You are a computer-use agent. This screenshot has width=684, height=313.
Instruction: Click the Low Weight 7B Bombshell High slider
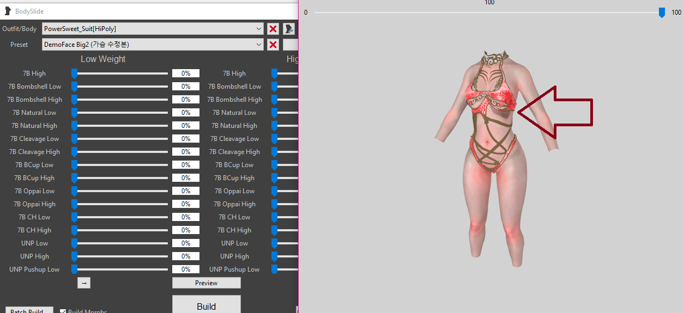[120, 100]
